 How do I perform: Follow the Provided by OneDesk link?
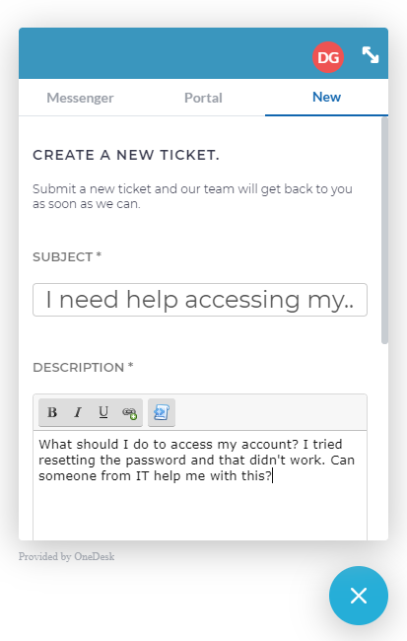point(67,556)
